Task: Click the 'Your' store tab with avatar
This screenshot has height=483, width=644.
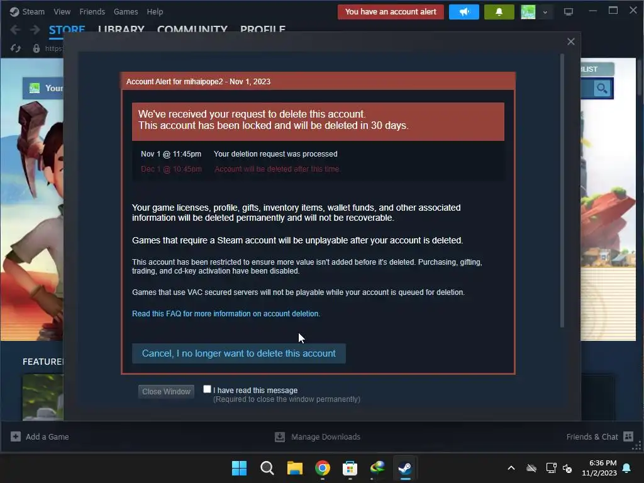Action: point(43,88)
